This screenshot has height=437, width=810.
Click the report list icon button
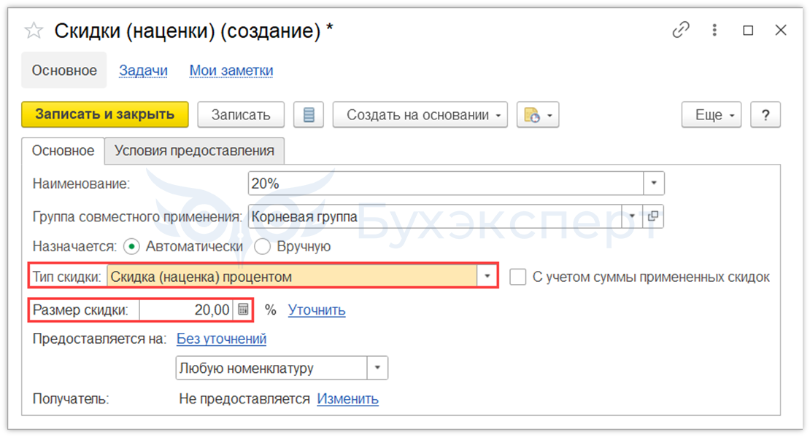click(x=309, y=115)
